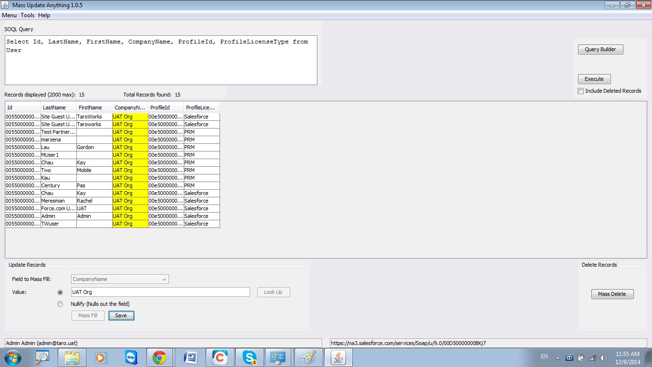Click the Salesforce SOAP URL field
This screenshot has width=652, height=367.
click(489, 343)
